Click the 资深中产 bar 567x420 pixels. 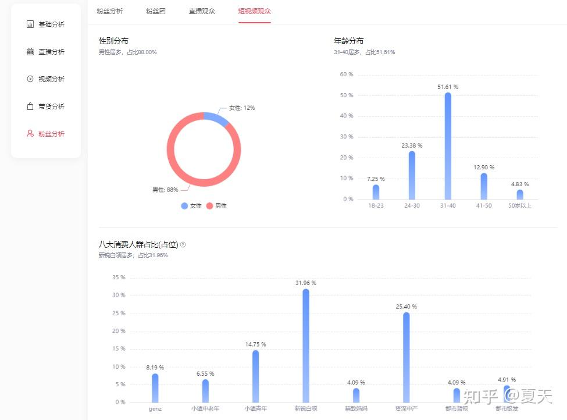406,357
